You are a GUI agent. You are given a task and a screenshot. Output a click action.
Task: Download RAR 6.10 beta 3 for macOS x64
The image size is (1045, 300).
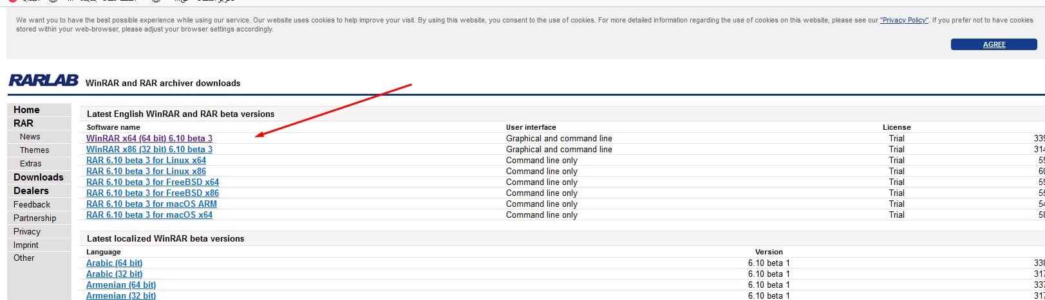pyautogui.click(x=149, y=215)
